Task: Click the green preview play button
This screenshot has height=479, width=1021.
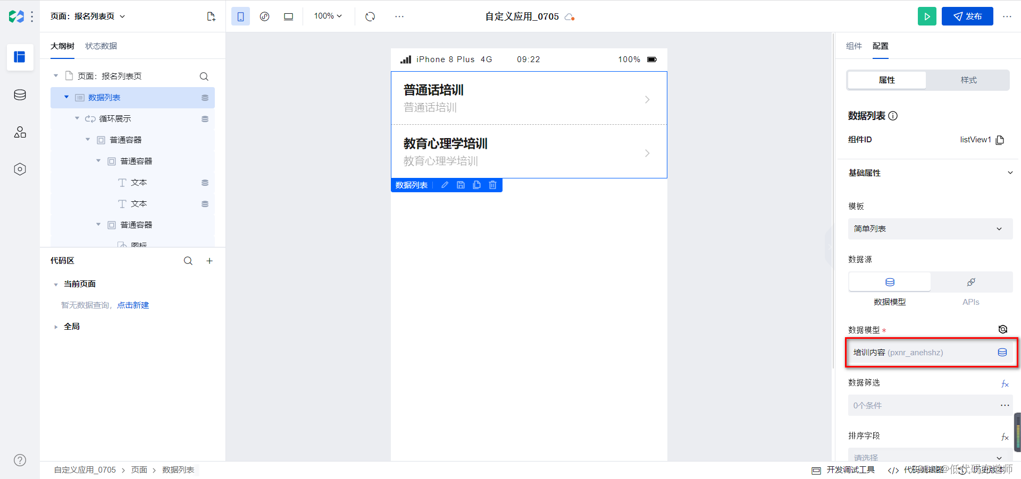Action: pyautogui.click(x=927, y=16)
